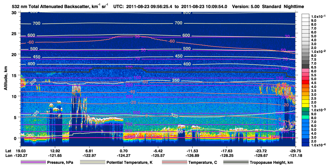Click the longitude value -128.25
Viewport: 328px width, 168px height.
click(x=227, y=155)
